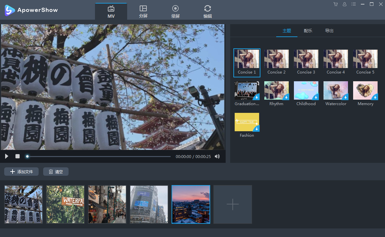Switch to the 分屏 split-screen tab
The height and width of the screenshot is (237, 385).
143,12
